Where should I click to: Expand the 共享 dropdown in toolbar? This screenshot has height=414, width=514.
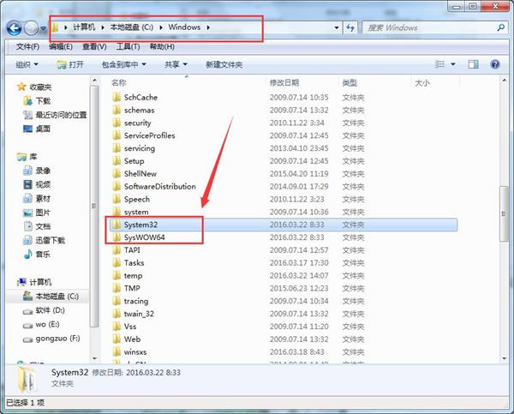tap(176, 64)
